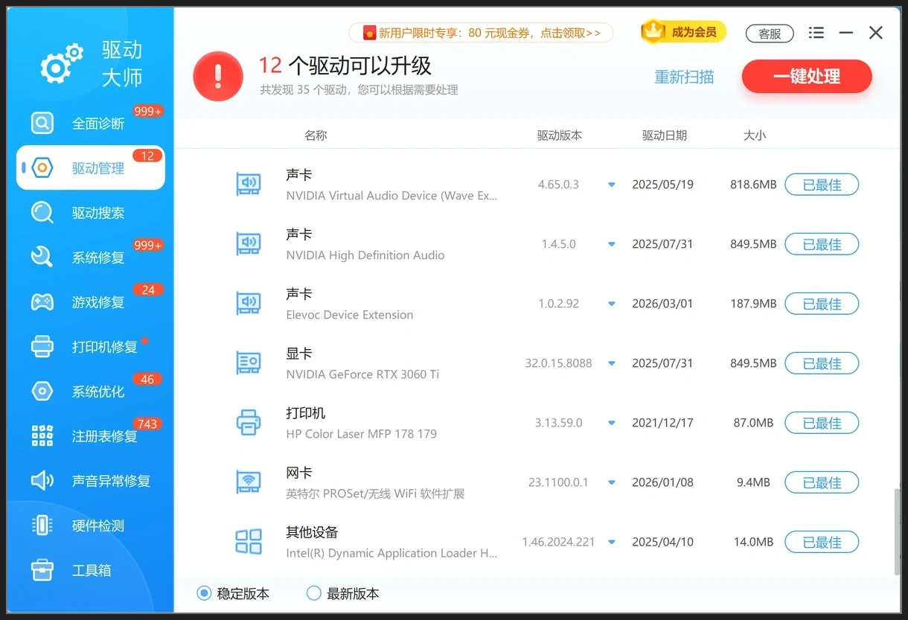Click the 大小 column header
This screenshot has height=620, width=908.
tap(755, 135)
